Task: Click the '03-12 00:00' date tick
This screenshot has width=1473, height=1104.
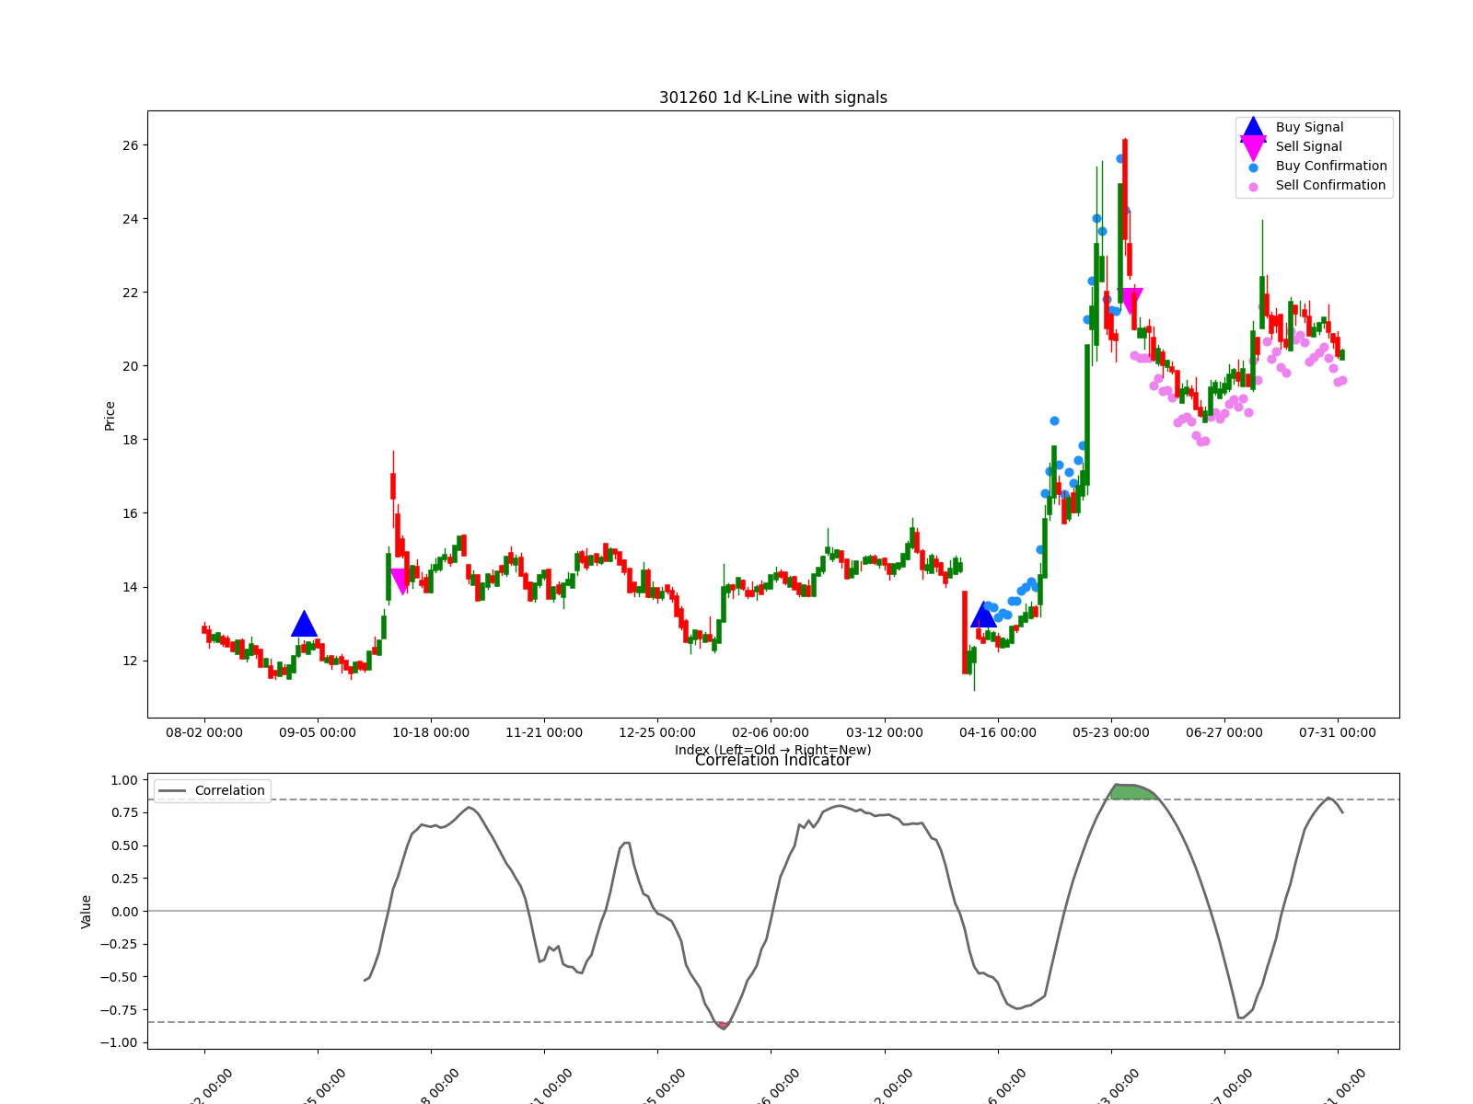Action: pyautogui.click(x=885, y=732)
